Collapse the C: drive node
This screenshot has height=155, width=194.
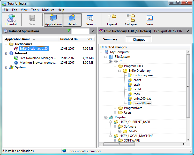[110, 61]
